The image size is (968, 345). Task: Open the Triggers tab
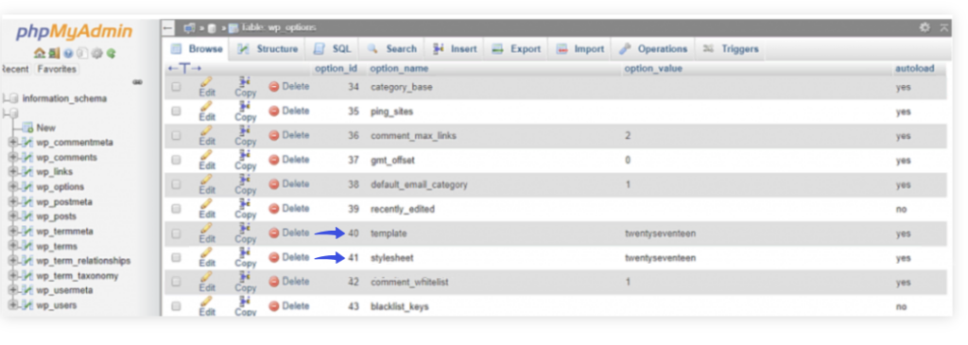pyautogui.click(x=732, y=49)
